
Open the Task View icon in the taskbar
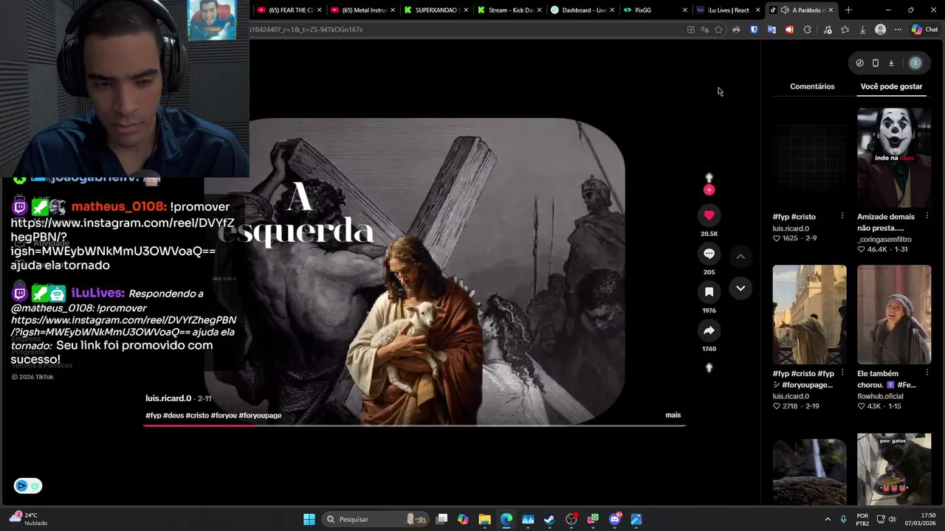[441, 519]
